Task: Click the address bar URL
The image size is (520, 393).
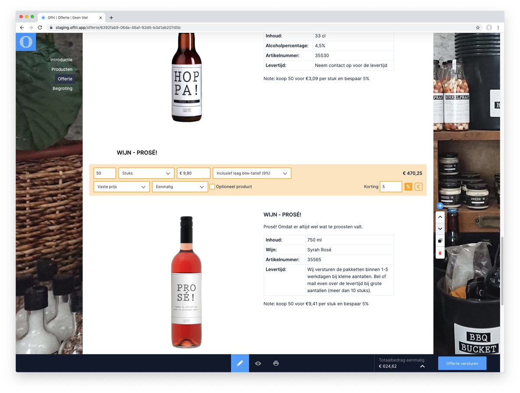Action: 118,27
